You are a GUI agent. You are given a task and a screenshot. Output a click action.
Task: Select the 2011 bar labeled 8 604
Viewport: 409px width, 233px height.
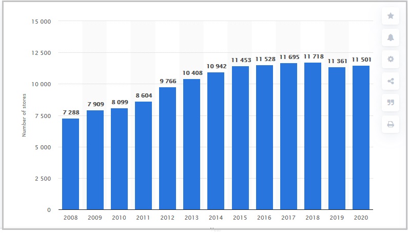tap(144, 156)
